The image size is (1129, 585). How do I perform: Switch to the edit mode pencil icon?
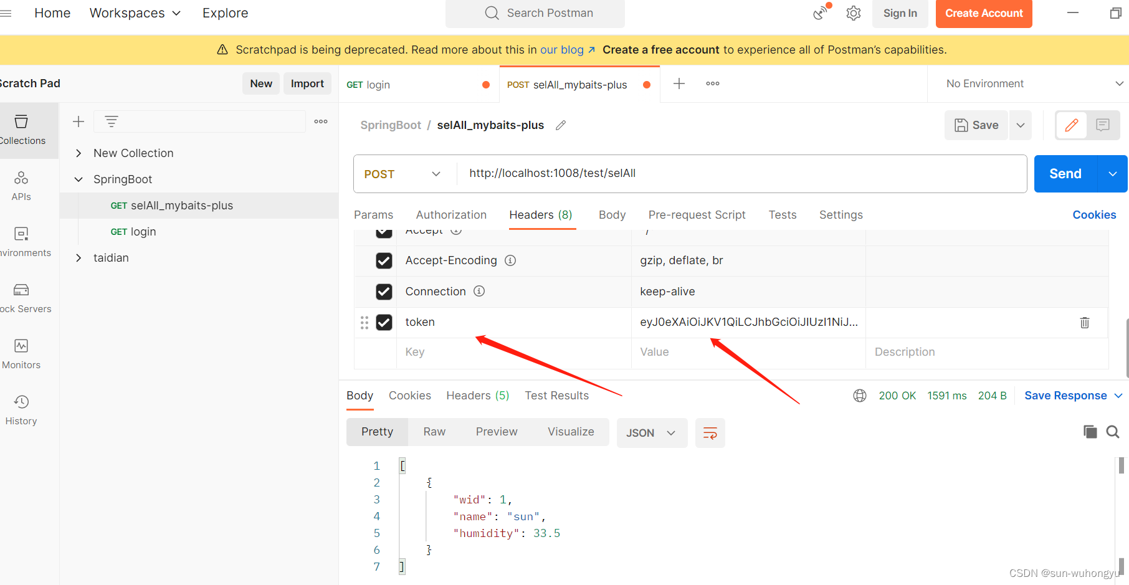point(1072,125)
